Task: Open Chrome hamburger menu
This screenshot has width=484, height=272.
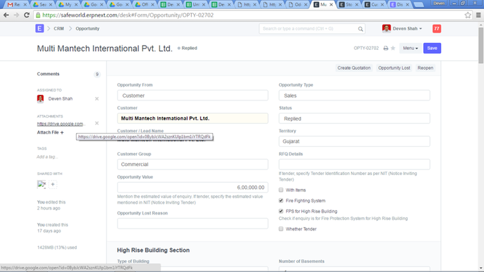Action: (478, 15)
